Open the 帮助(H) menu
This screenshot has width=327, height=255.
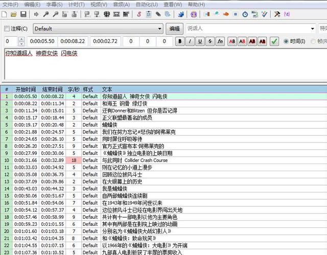196,5
